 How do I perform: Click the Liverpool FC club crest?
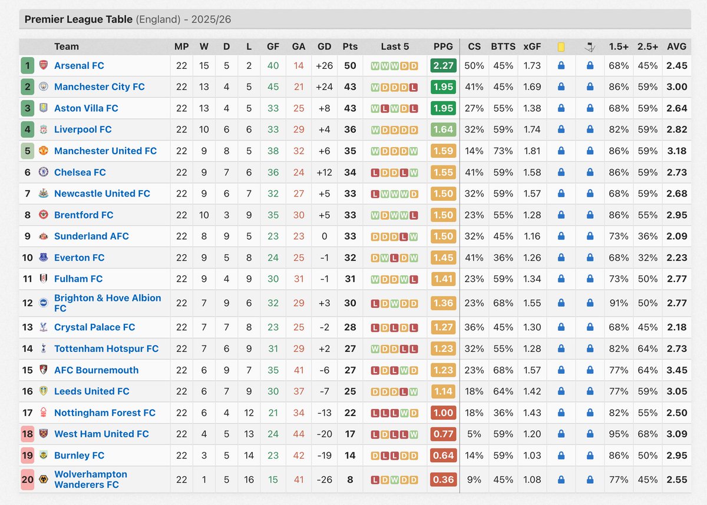(x=44, y=129)
